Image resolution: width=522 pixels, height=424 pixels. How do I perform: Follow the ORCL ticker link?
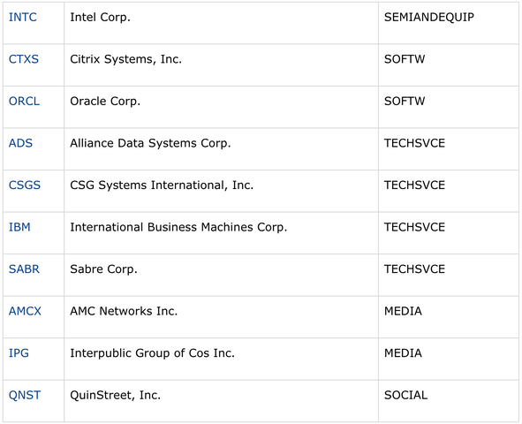(x=24, y=101)
